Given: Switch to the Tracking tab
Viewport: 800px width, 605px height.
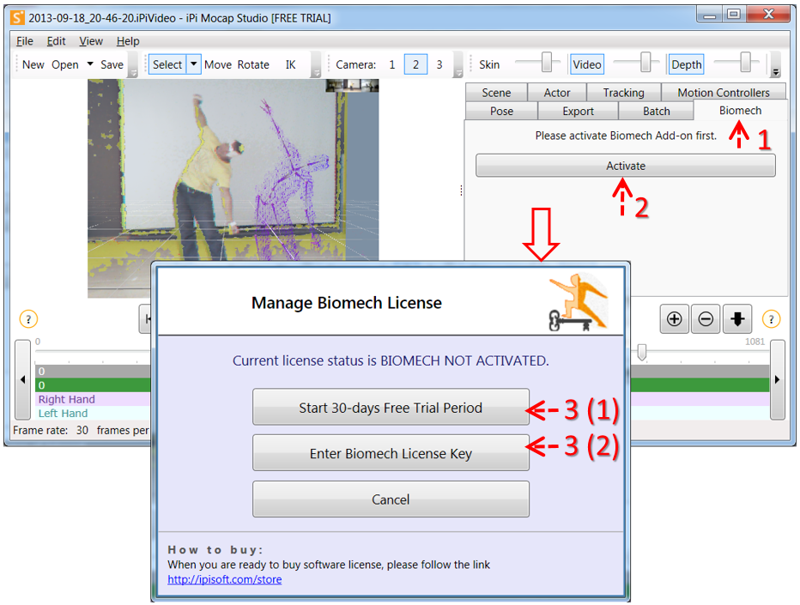Looking at the screenshot, I should pos(623,93).
